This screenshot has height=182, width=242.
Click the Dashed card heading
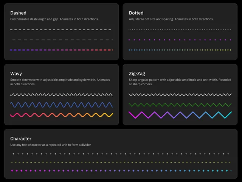pos(18,13)
